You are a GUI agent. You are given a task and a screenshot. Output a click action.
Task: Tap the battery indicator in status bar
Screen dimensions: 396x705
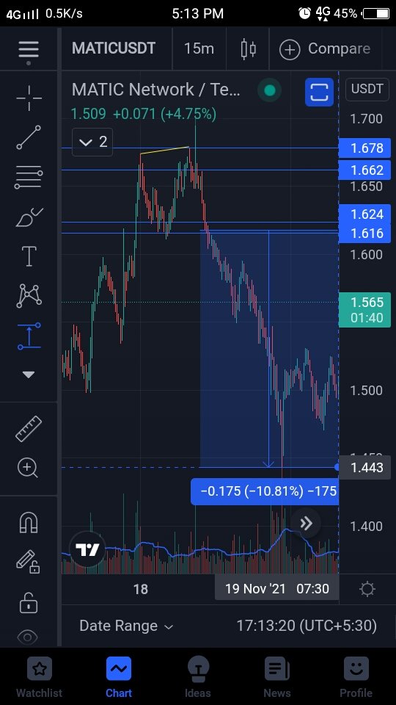click(x=375, y=14)
